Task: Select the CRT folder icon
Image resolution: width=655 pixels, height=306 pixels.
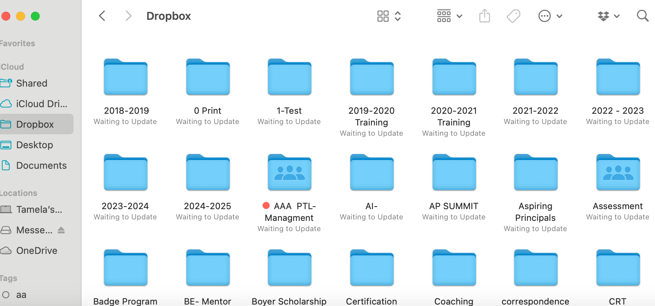Action: 618,268
